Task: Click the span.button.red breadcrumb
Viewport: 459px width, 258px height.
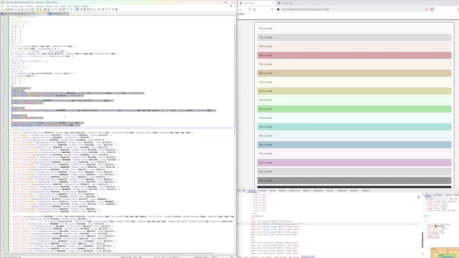Action: coord(308,257)
